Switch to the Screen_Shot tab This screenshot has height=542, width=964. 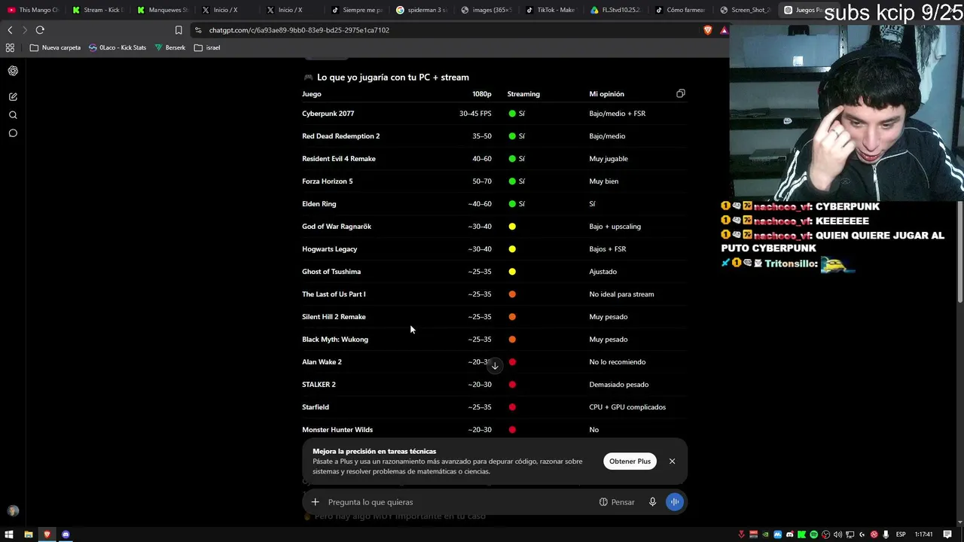click(746, 10)
